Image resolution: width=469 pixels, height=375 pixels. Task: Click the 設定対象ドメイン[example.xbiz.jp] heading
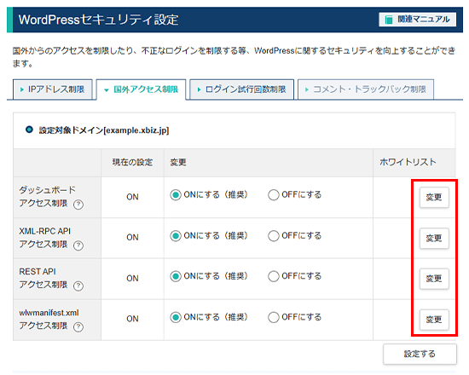[x=104, y=130]
